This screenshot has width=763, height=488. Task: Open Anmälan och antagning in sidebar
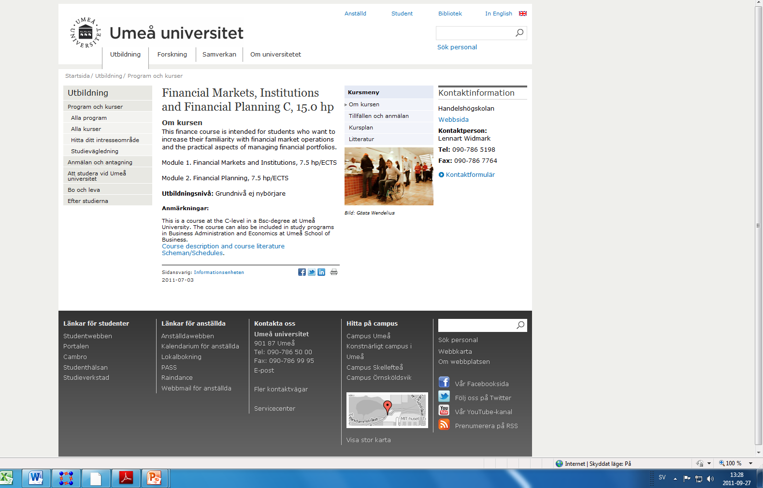click(108, 162)
